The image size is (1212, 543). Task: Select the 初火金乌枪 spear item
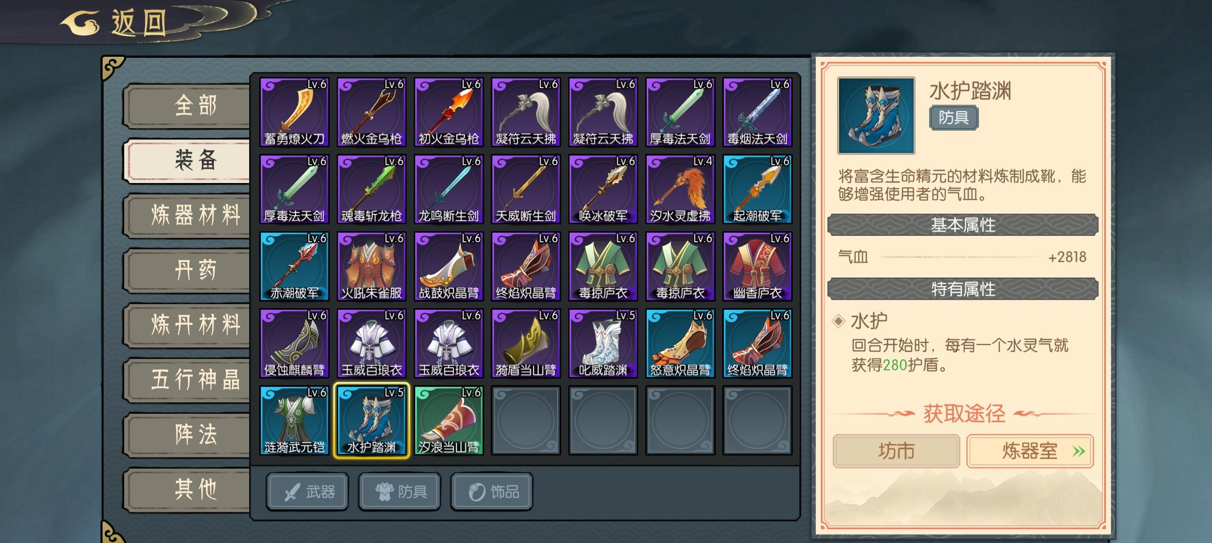(448, 112)
